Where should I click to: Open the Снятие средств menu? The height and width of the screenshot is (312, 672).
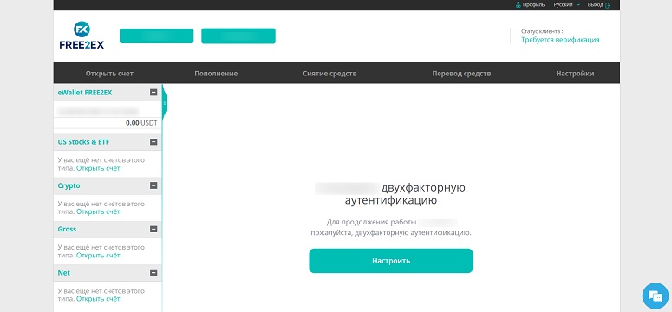329,74
